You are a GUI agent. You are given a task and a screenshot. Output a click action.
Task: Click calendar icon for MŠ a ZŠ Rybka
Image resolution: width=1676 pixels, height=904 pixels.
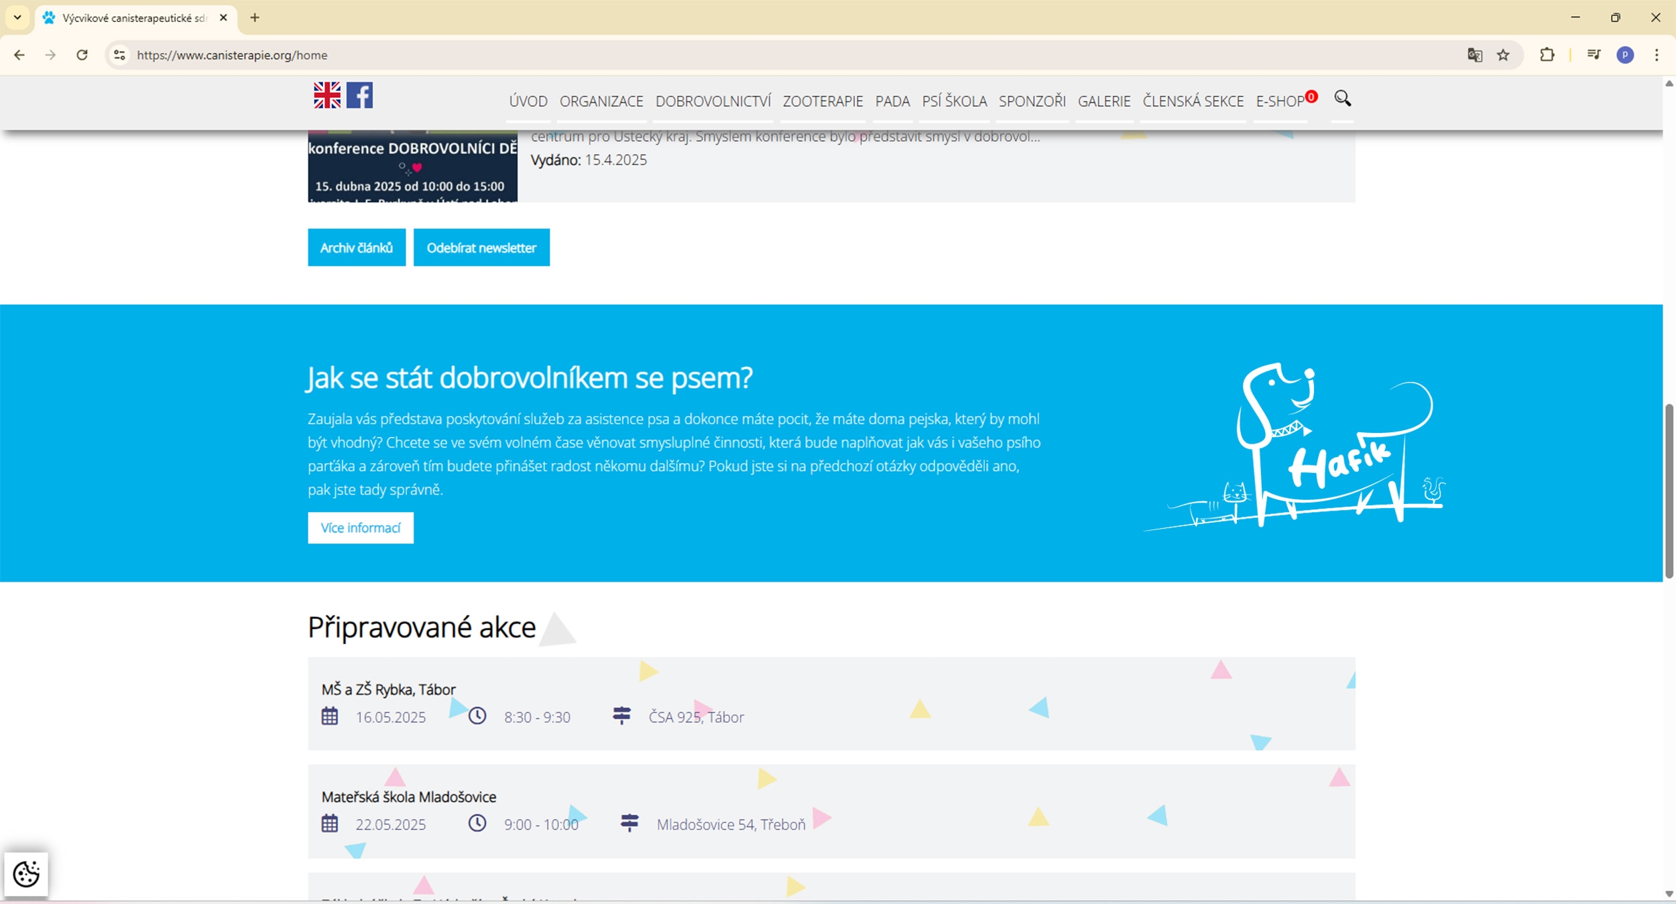[x=330, y=716]
